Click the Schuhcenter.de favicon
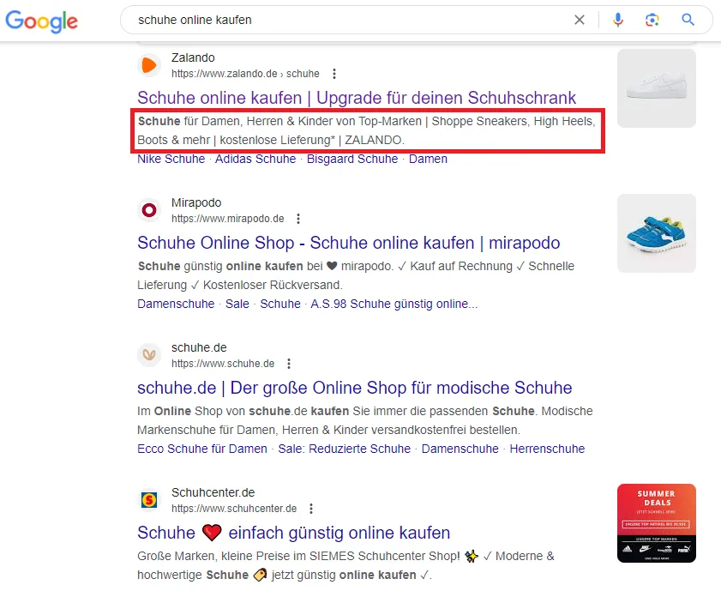721x603 pixels. [149, 500]
